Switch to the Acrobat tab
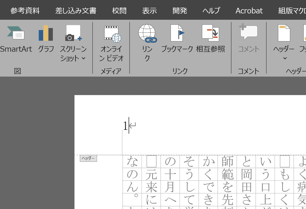This screenshot has height=209, width=306. click(249, 11)
